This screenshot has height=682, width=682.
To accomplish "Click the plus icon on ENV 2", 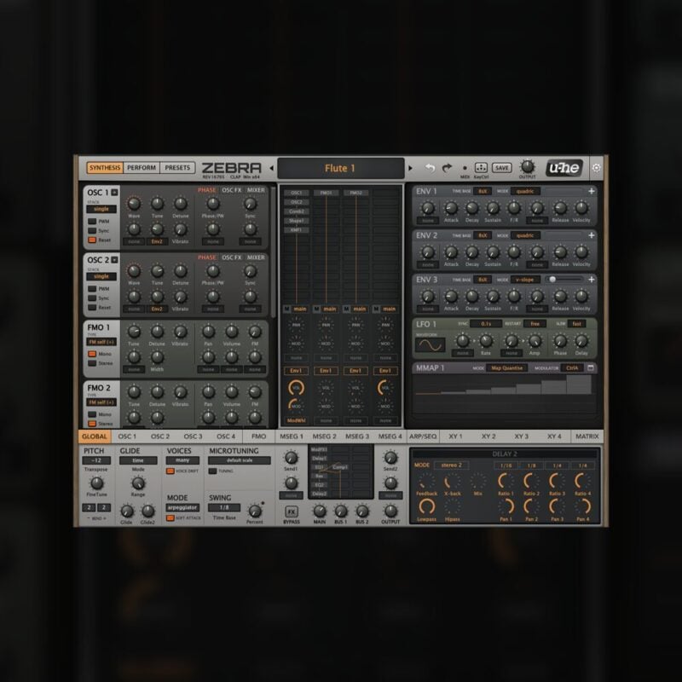I will click(x=592, y=235).
